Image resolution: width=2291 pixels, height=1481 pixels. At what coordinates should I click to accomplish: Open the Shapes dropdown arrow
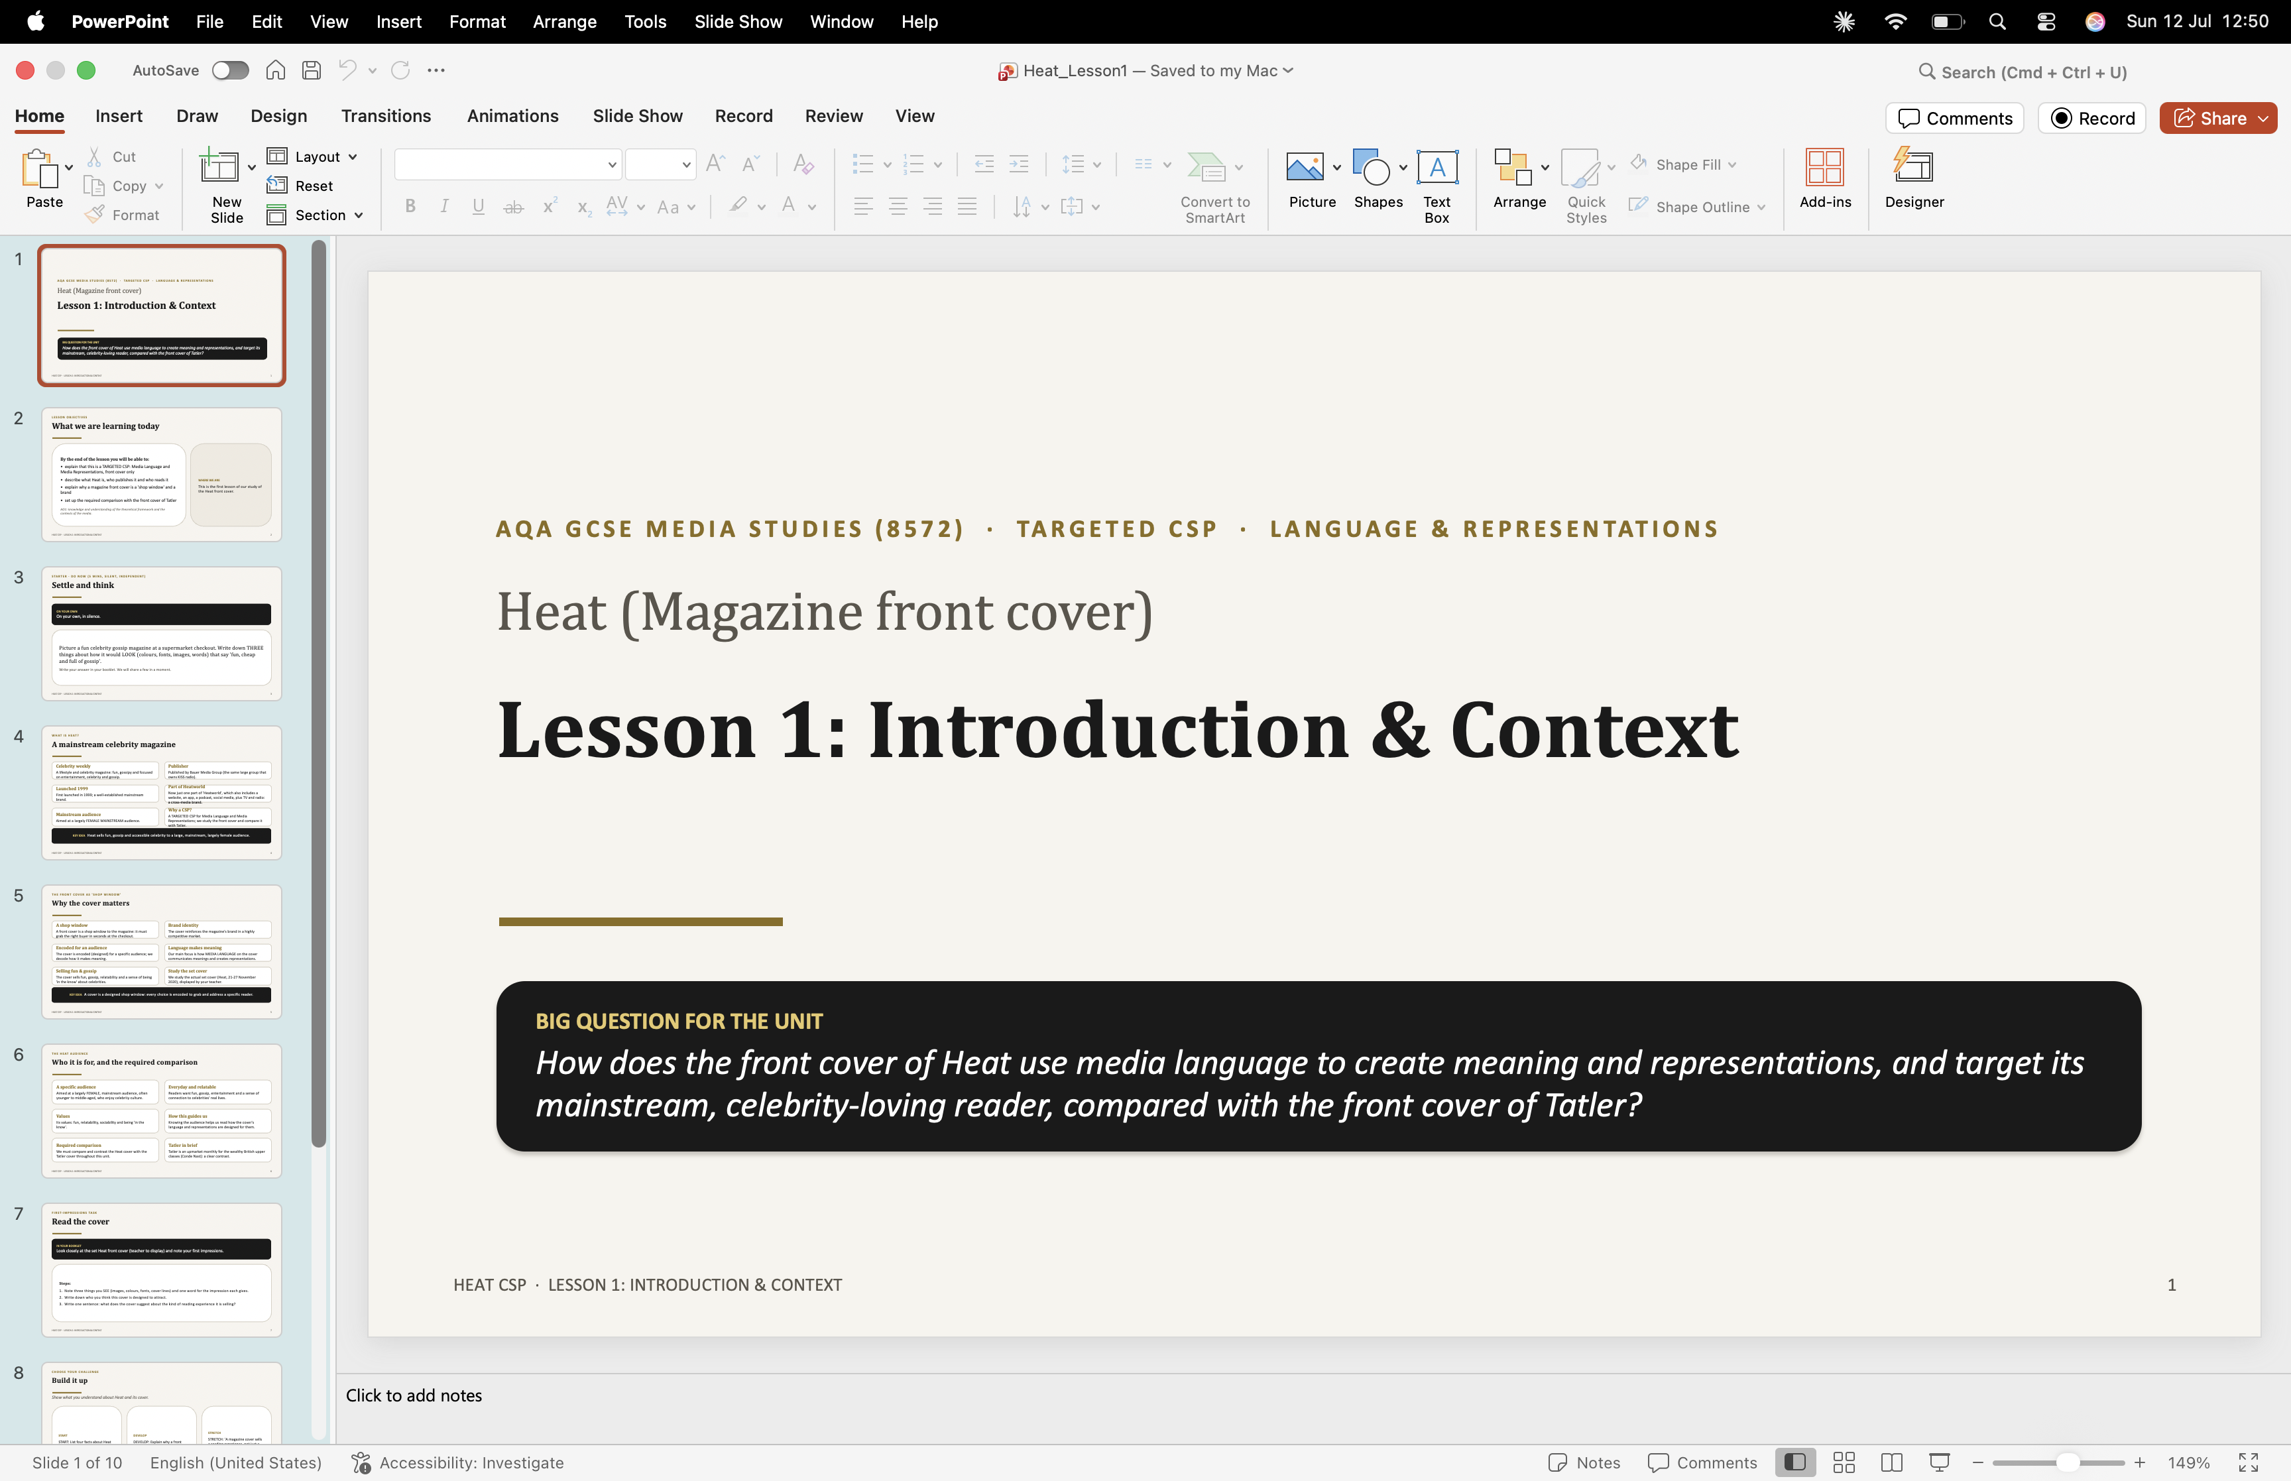pyautogui.click(x=1403, y=167)
